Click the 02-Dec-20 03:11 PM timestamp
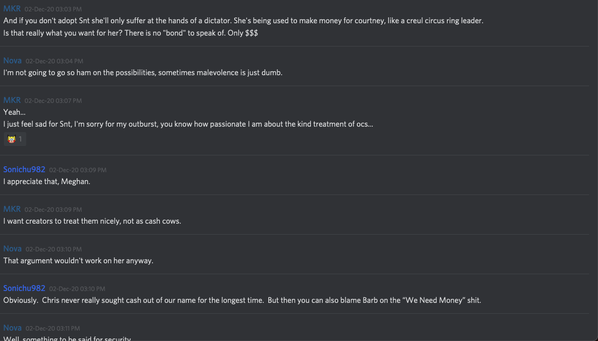The height and width of the screenshot is (341, 598). (54, 328)
